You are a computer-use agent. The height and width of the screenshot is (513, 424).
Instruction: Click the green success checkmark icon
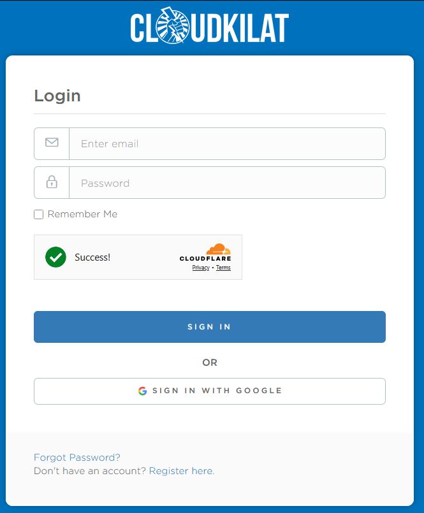[x=55, y=257]
